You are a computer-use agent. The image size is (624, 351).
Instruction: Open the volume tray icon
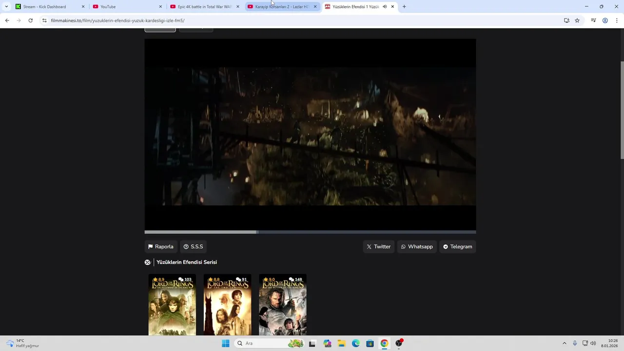(x=593, y=343)
